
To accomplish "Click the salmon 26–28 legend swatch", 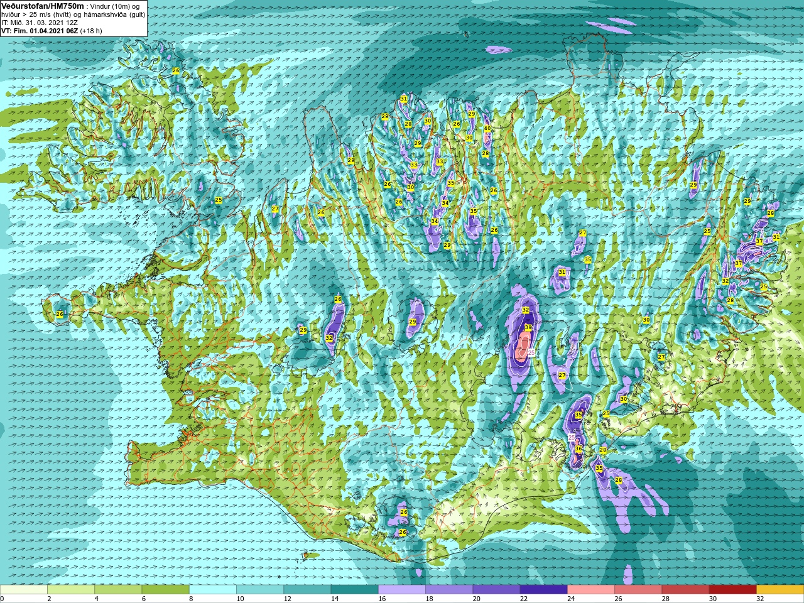I will click(x=638, y=590).
